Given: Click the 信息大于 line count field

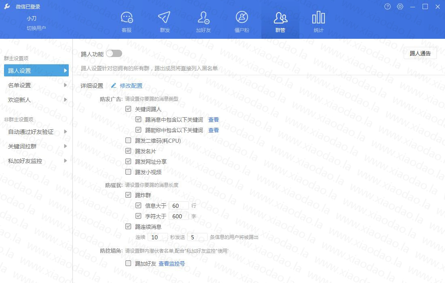Looking at the screenshot, I should (x=178, y=206).
